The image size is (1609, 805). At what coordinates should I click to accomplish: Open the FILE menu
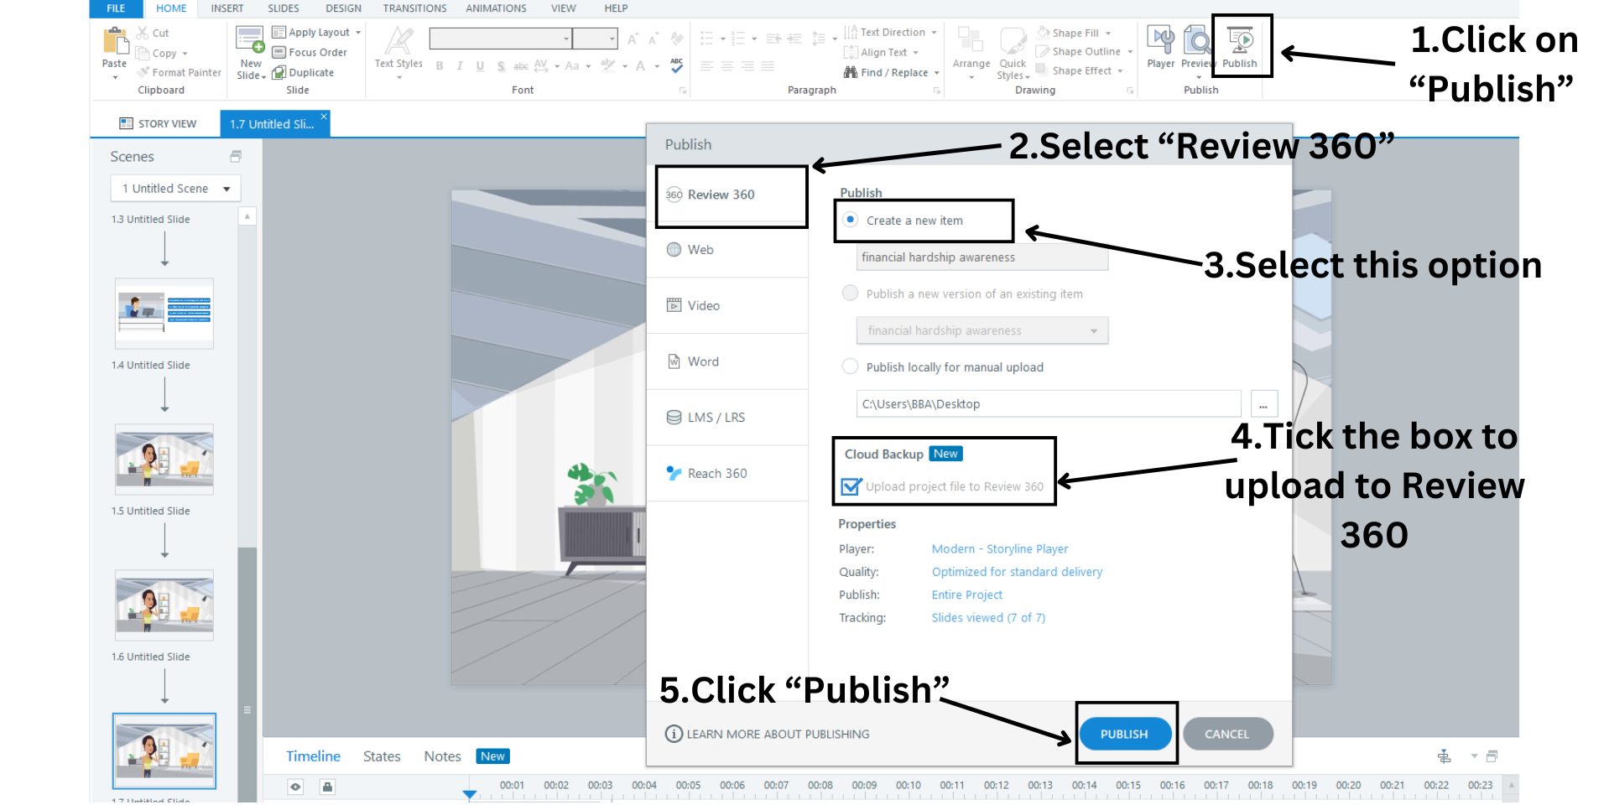[116, 8]
